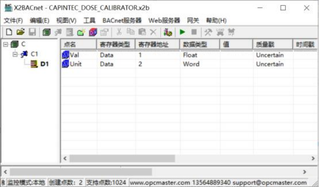Click the Paste clipboard icon
The height and width of the screenshot is (187, 319).
142,32
